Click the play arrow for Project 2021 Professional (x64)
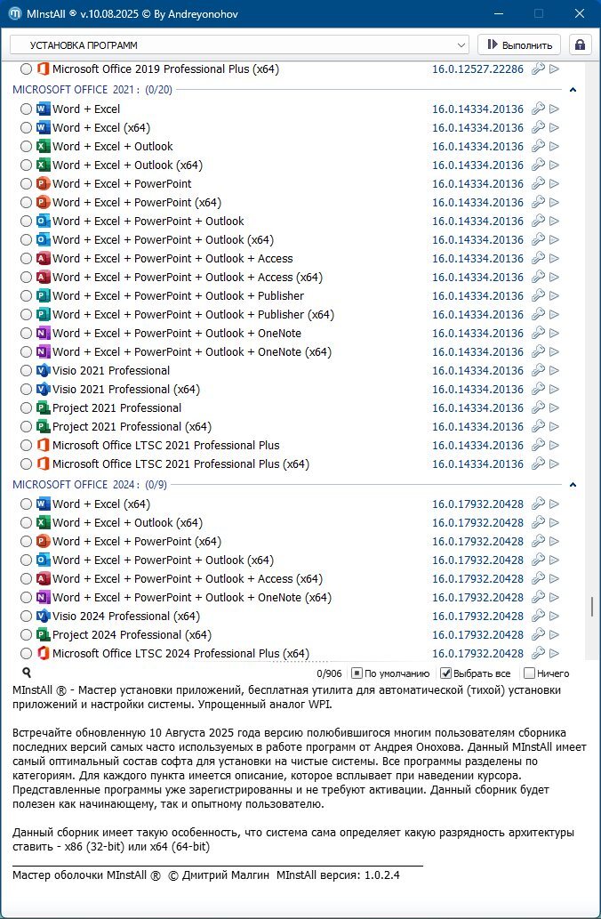Viewport: 601px width, 919px height. [554, 427]
